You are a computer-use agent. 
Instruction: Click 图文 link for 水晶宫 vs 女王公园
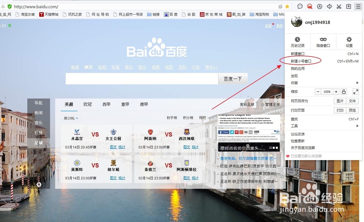tap(113, 147)
